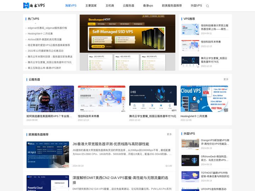Viewport: 255px width, 191px height.
Task: Open the 腾讯云年末限时回馈 article link
Action: [x=50, y=57]
